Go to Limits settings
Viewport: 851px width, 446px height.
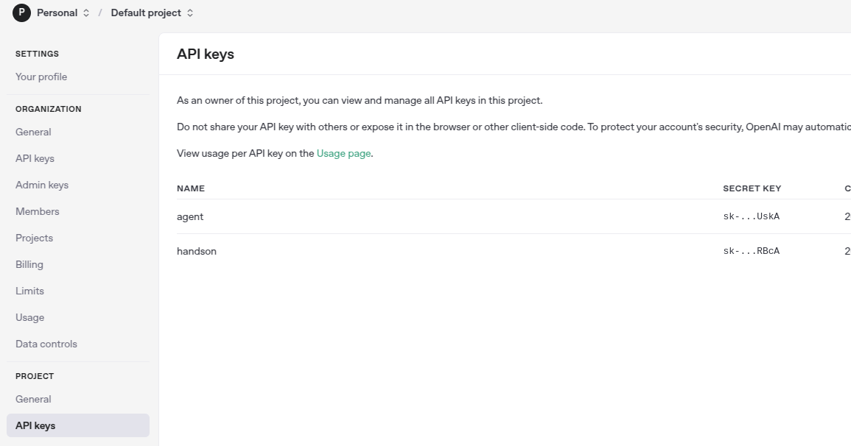[x=29, y=291]
